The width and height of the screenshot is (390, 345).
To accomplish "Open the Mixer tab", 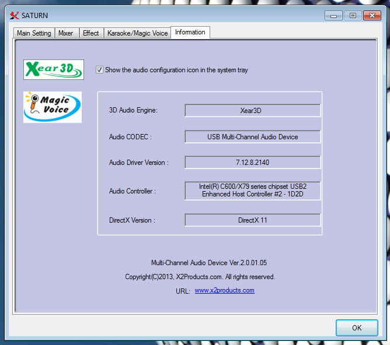I will [66, 33].
